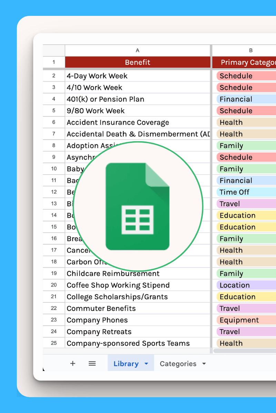
Task: Select row 1 header
Action: pos(54,62)
